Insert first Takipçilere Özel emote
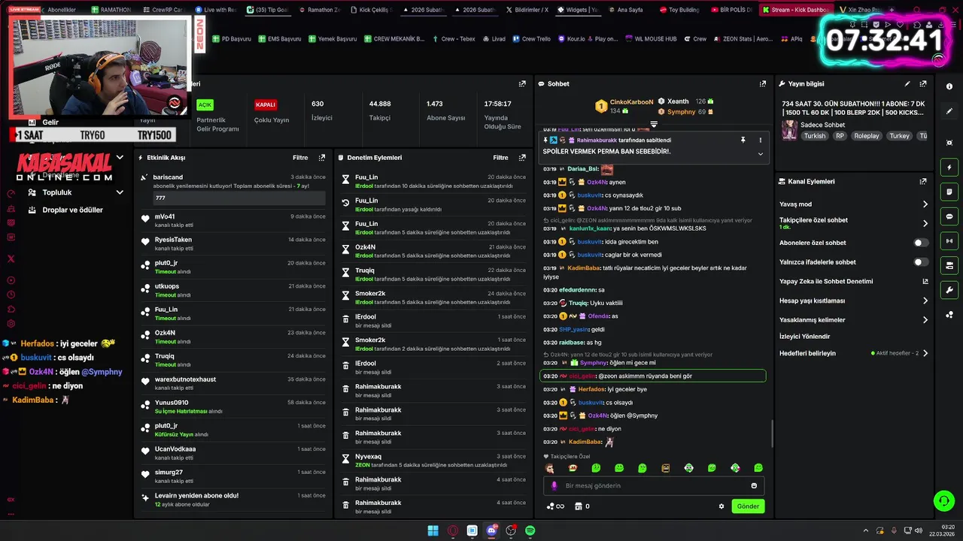Screen dimensions: 963x541 tap(549, 468)
